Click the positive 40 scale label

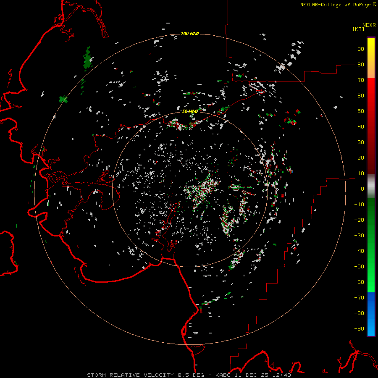[361, 126]
